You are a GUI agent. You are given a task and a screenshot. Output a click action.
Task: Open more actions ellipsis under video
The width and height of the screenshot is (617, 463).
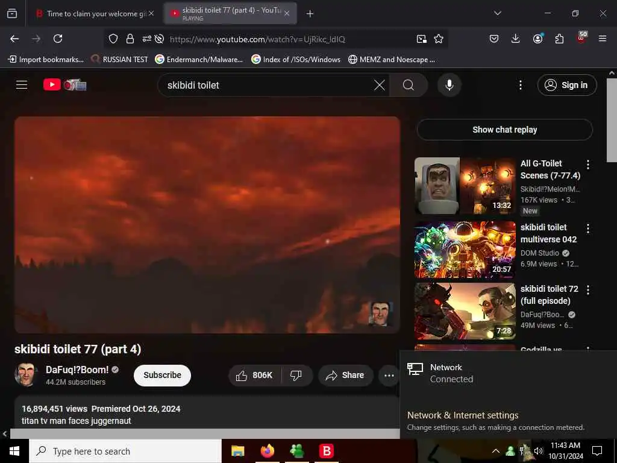[x=389, y=375]
